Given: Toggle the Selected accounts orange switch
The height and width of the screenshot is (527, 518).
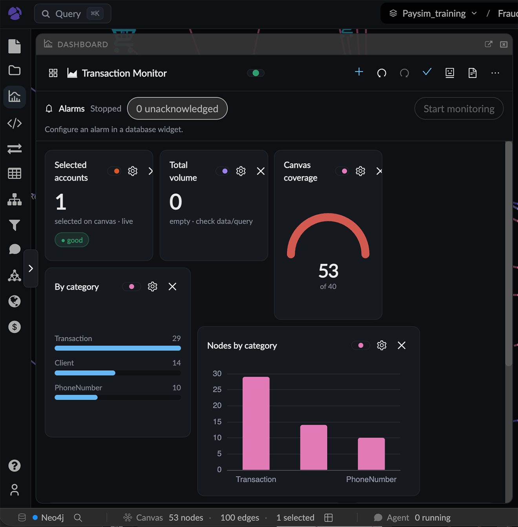Looking at the screenshot, I should (x=115, y=171).
